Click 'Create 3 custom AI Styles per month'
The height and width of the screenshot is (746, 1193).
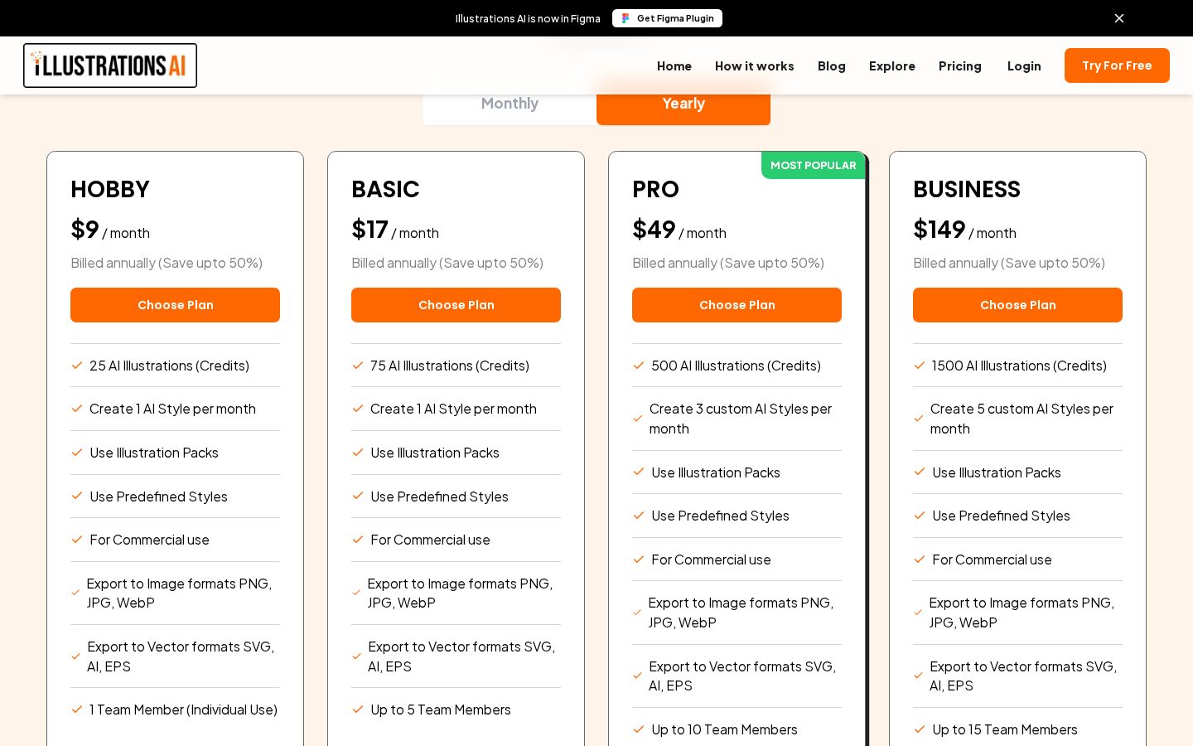[x=741, y=419]
